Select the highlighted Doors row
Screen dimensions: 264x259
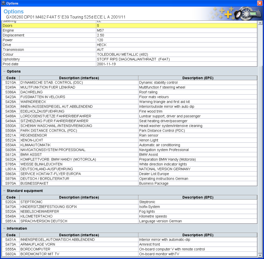click(129, 26)
